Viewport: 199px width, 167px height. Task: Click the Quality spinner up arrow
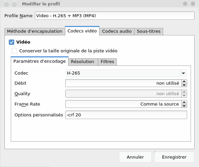[x=184, y=92]
